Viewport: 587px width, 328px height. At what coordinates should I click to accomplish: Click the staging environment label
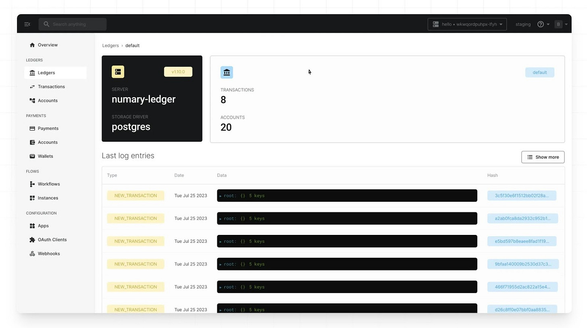click(x=523, y=24)
